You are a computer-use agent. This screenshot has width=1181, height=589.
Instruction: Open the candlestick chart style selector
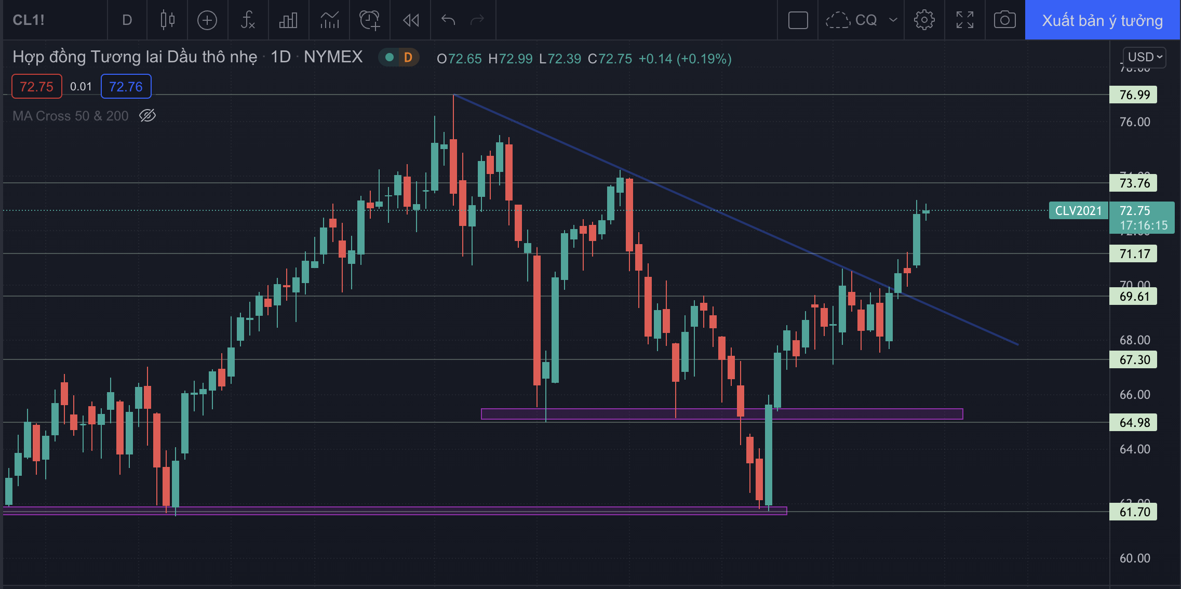[x=167, y=20]
